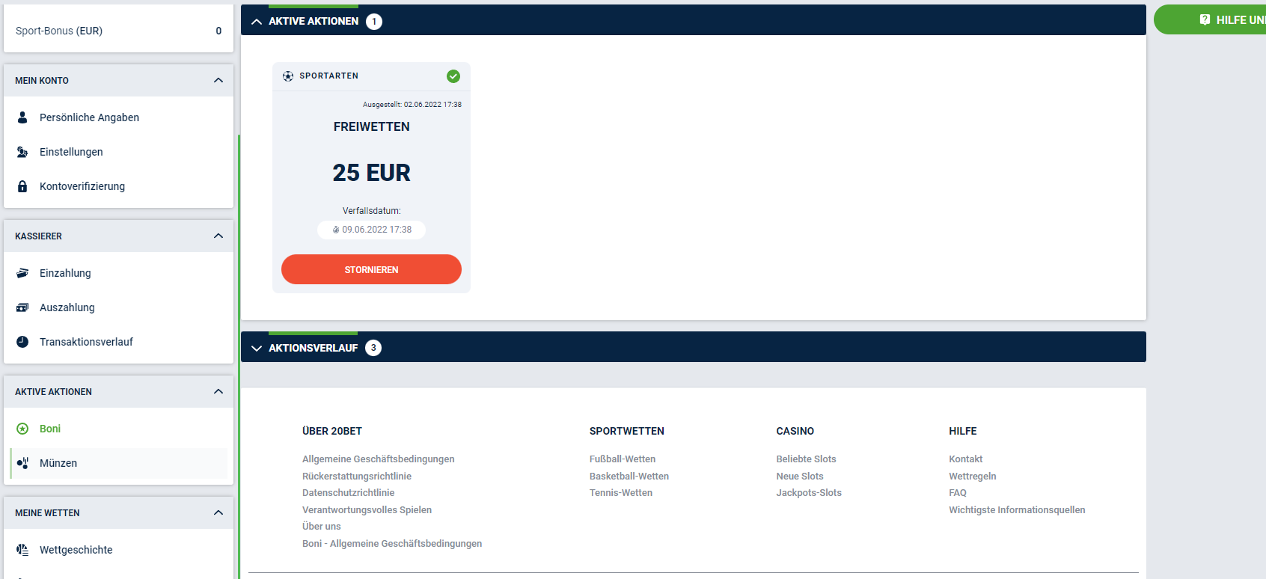This screenshot has height=579, width=1266.
Task: Click the Wettgeschichte history icon
Action: point(22,550)
